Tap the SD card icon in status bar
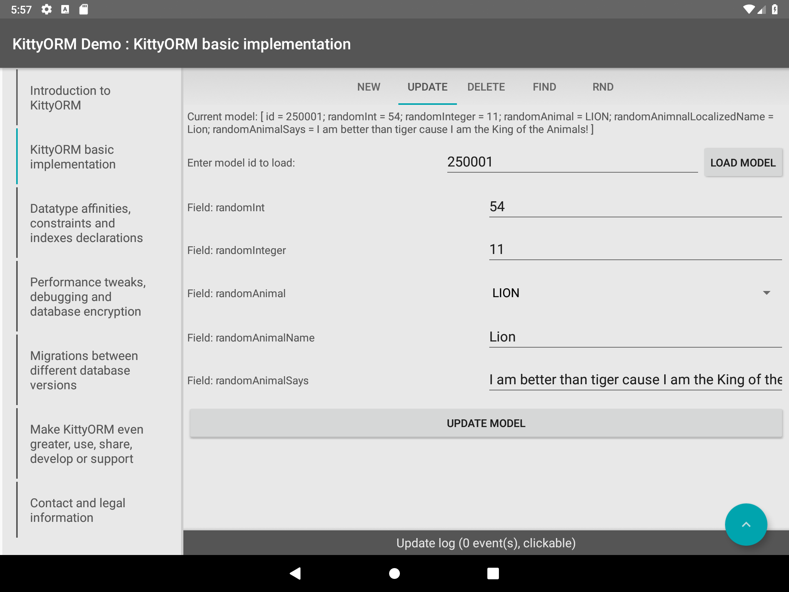This screenshot has height=592, width=789. coord(84,9)
